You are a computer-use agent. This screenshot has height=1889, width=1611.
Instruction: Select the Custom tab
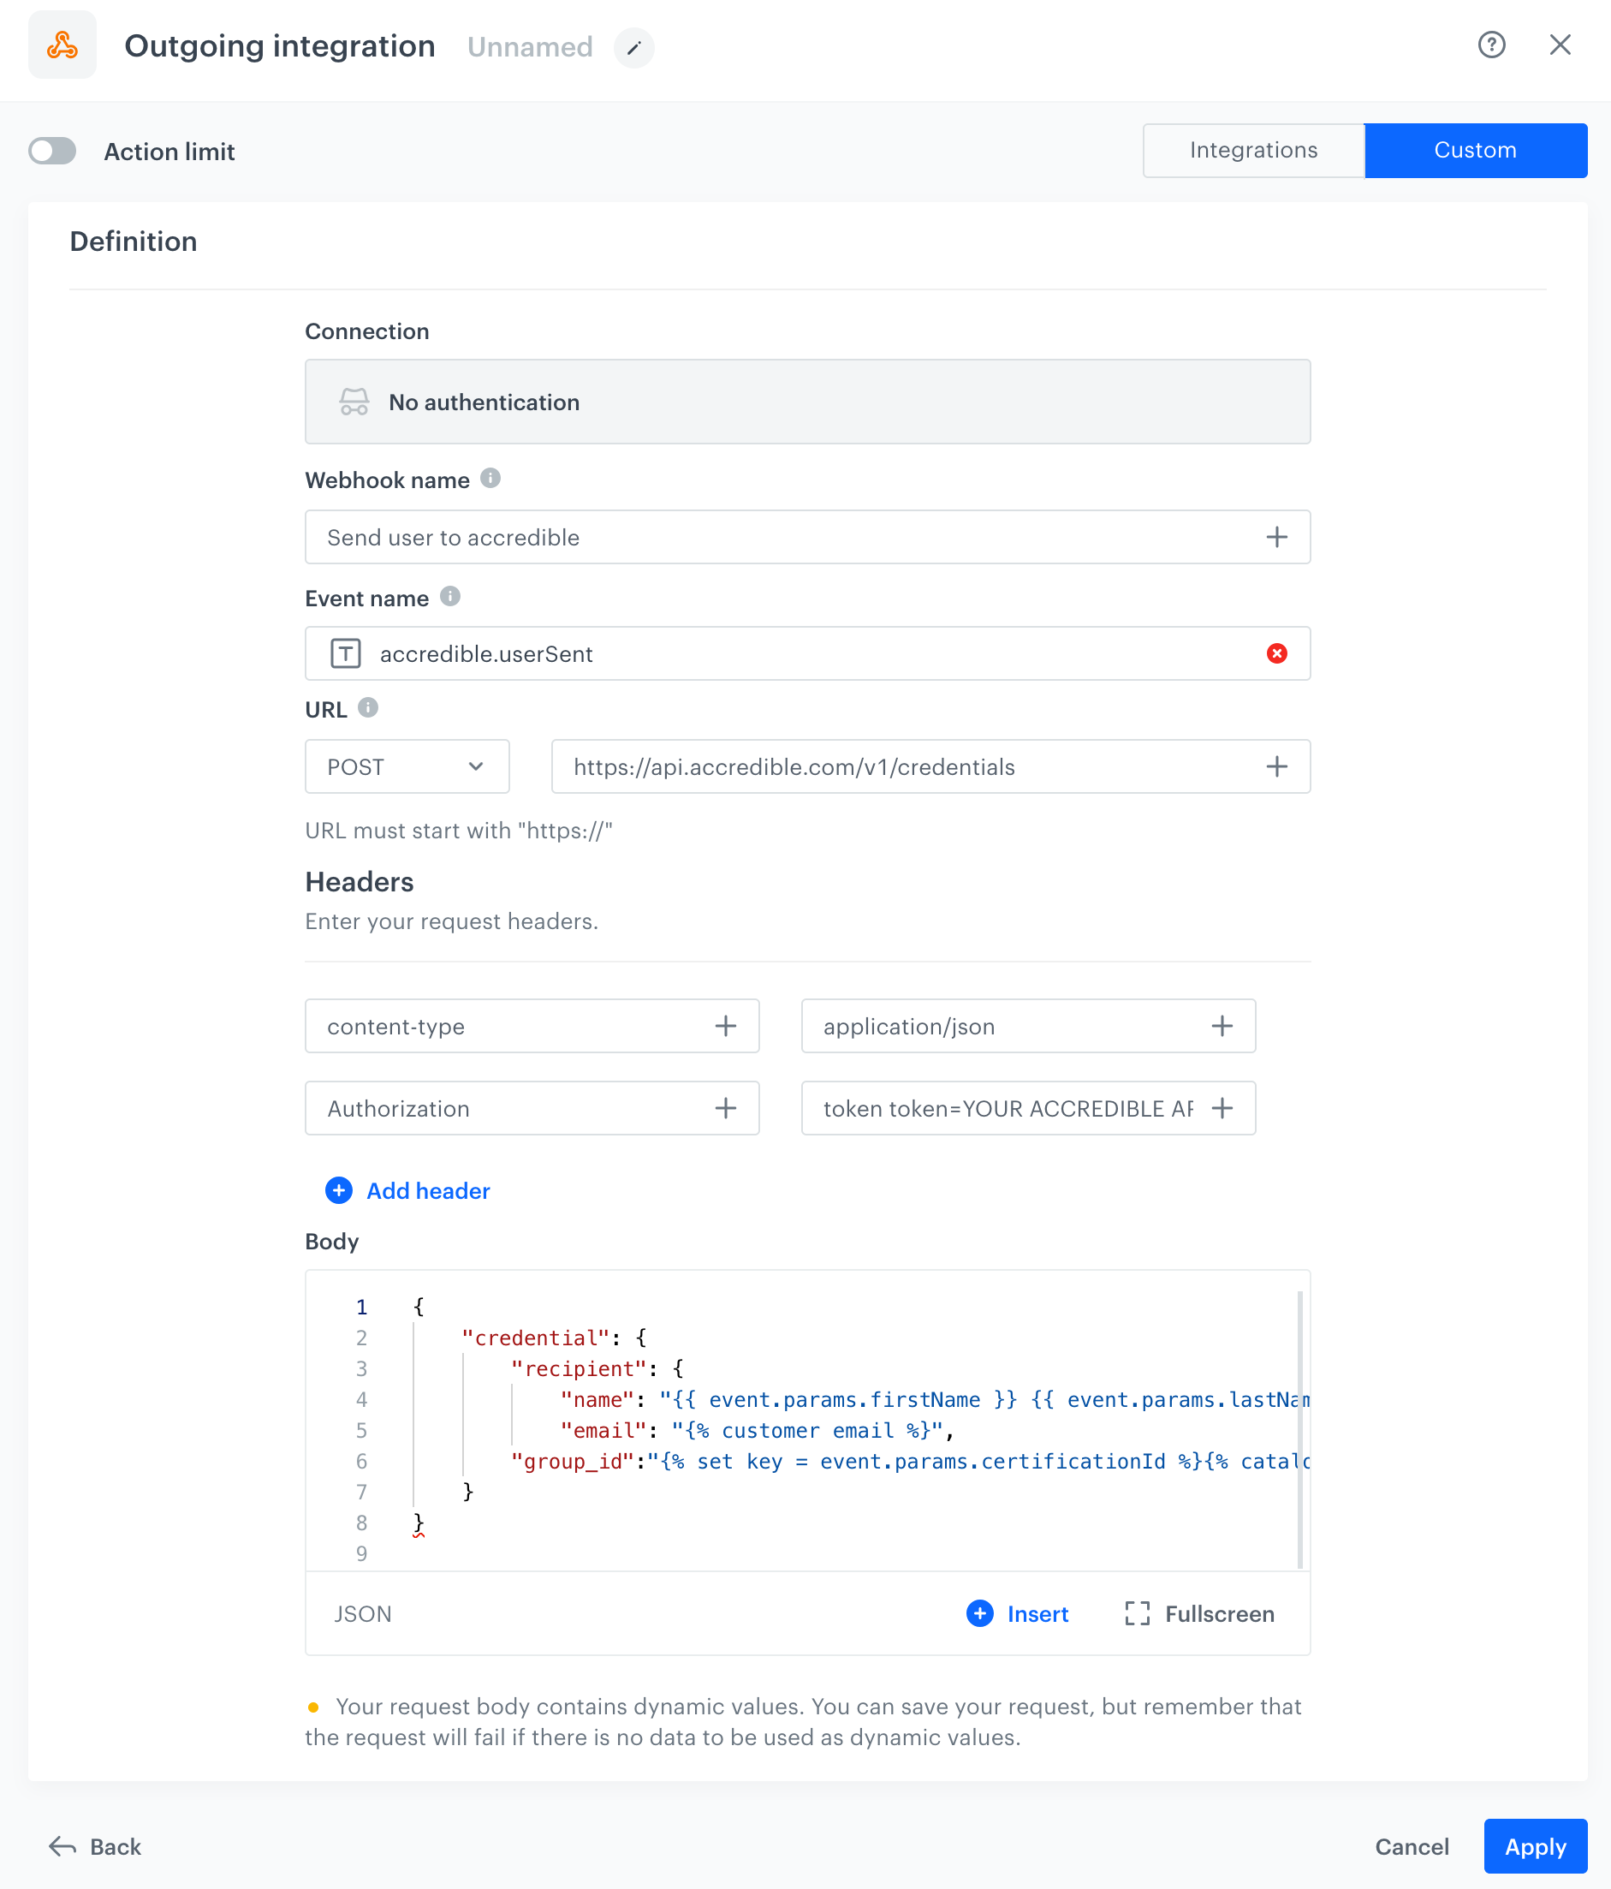pyautogui.click(x=1474, y=151)
